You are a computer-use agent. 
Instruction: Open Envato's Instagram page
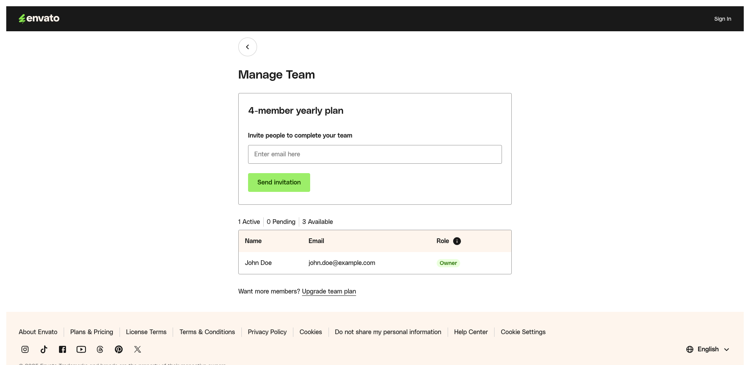pyautogui.click(x=25, y=349)
